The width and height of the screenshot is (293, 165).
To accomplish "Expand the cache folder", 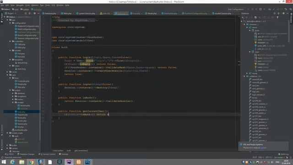I will point(7,72).
